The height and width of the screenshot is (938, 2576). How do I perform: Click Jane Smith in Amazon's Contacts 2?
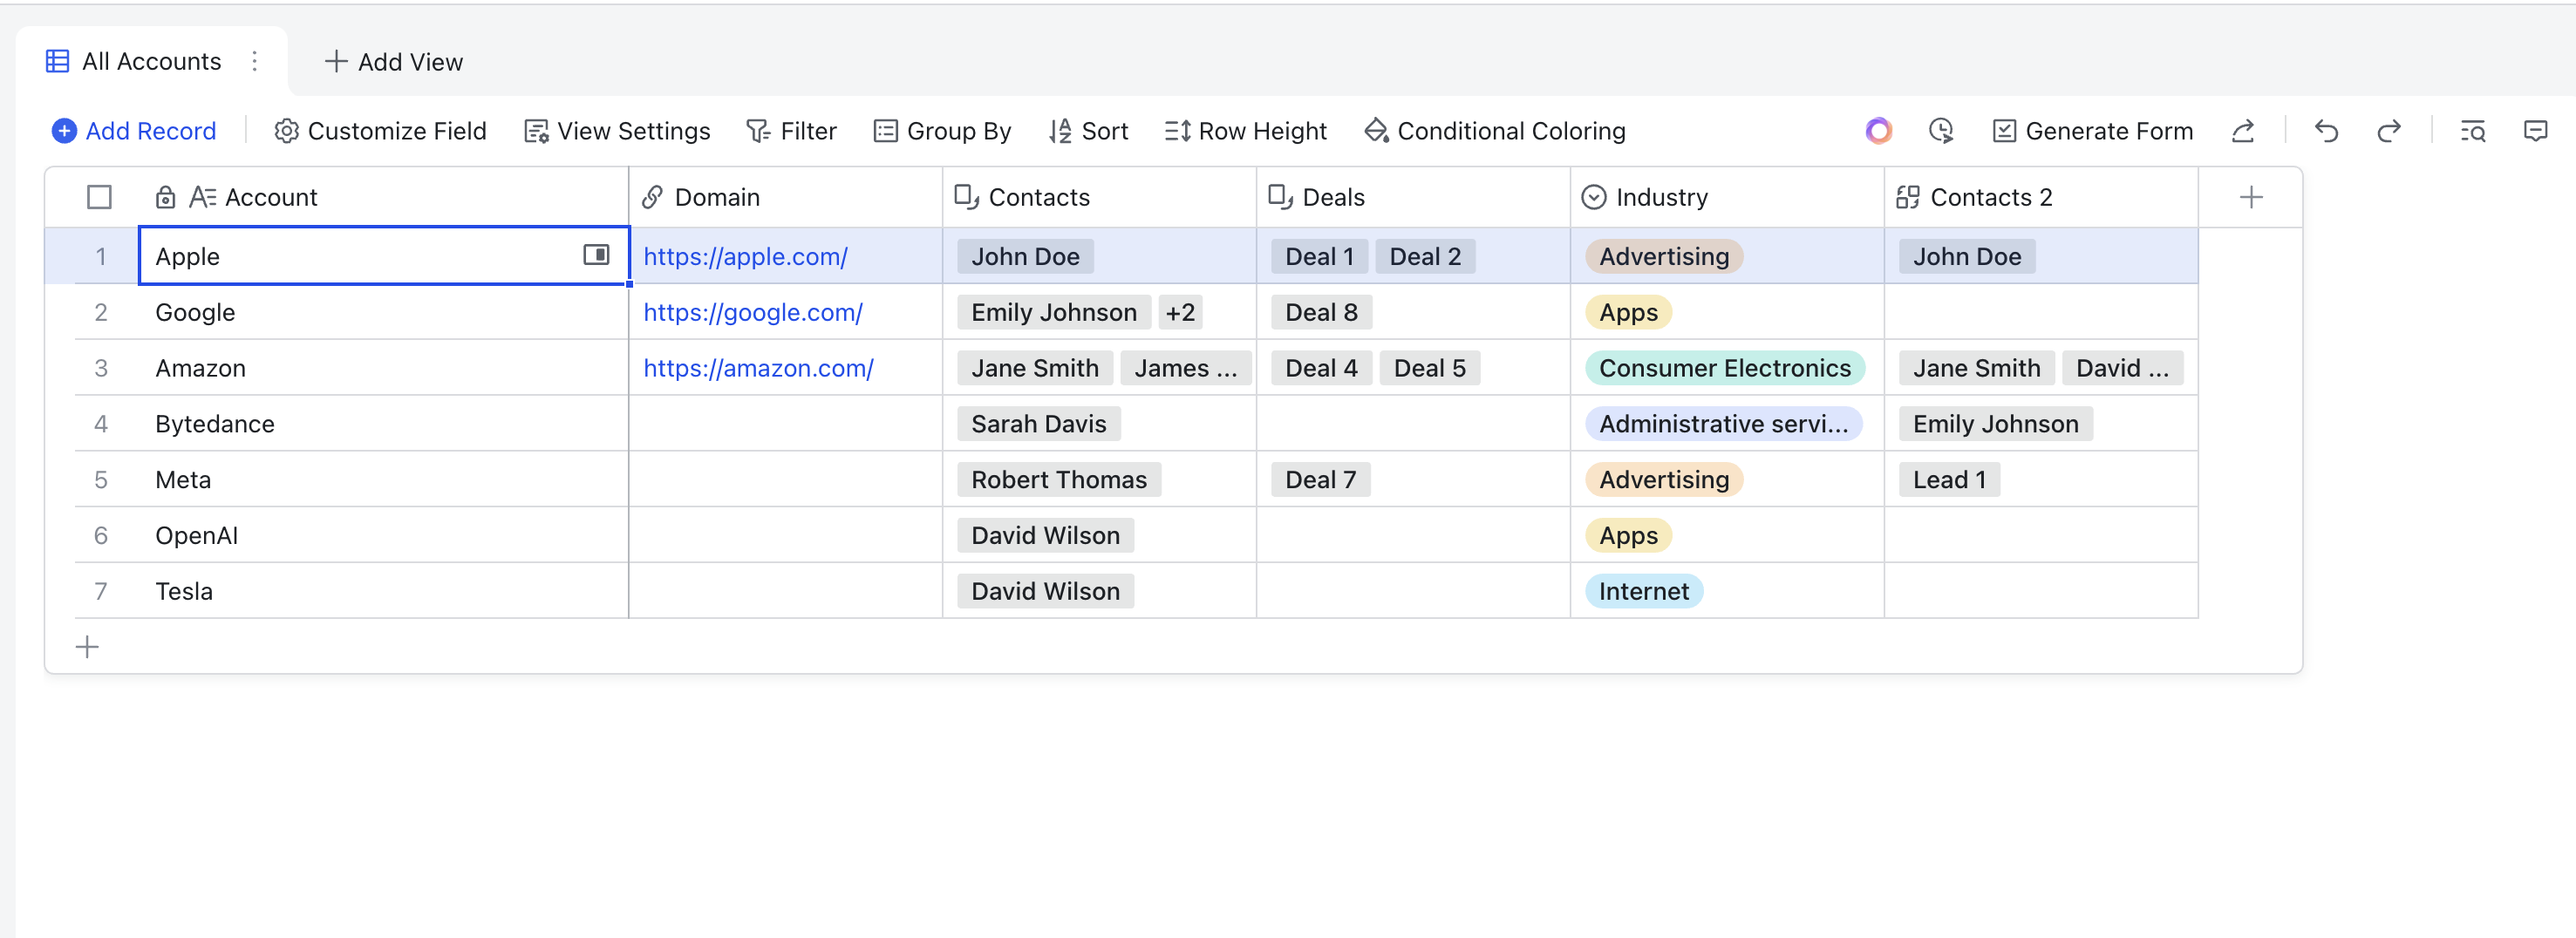point(1976,368)
